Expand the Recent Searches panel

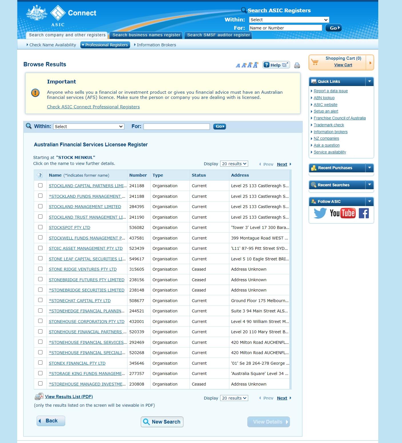point(370,185)
